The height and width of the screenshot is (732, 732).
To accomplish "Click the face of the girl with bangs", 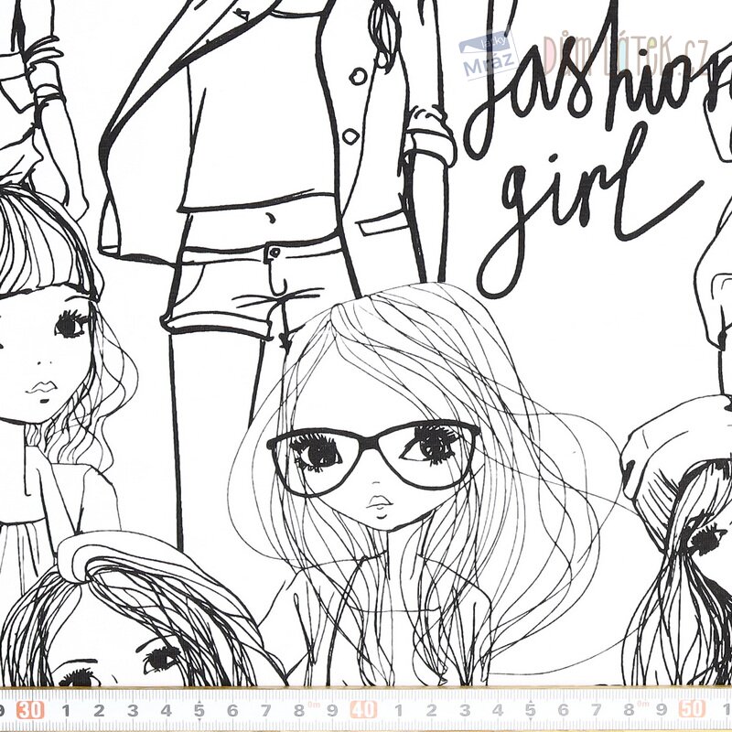I will tap(46, 357).
